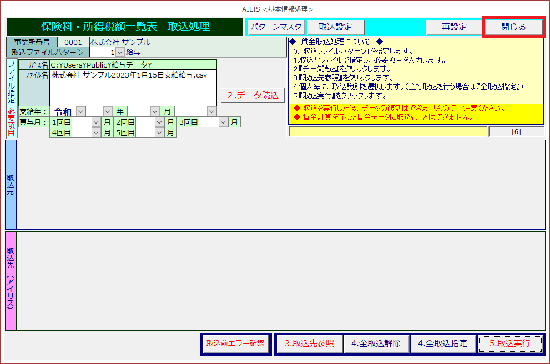Open 取込前エラー確認
The width and height of the screenshot is (550, 364).
click(x=235, y=344)
